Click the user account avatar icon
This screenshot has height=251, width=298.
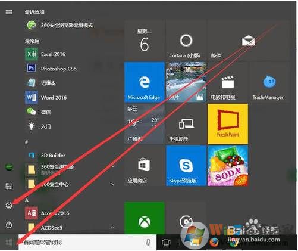coord(9,166)
